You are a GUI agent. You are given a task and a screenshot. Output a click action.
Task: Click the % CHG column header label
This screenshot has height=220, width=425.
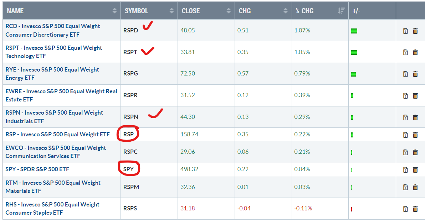point(304,11)
